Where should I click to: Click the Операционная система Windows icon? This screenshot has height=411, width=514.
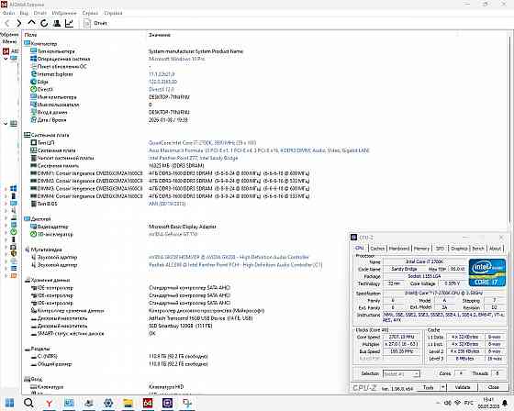click(33, 59)
